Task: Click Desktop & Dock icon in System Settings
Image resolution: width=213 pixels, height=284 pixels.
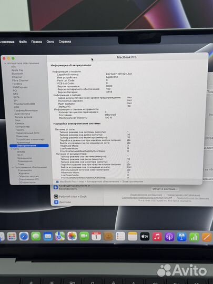Action: (56, 196)
